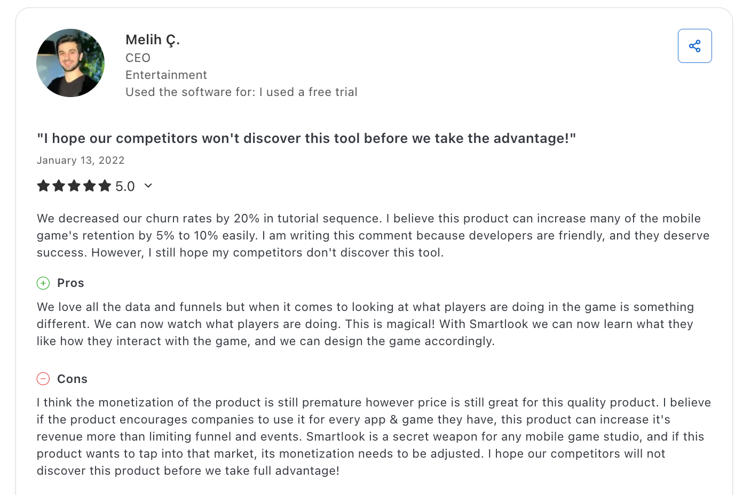Click the January 13, 2022 review date
743x495 pixels.
tap(81, 161)
